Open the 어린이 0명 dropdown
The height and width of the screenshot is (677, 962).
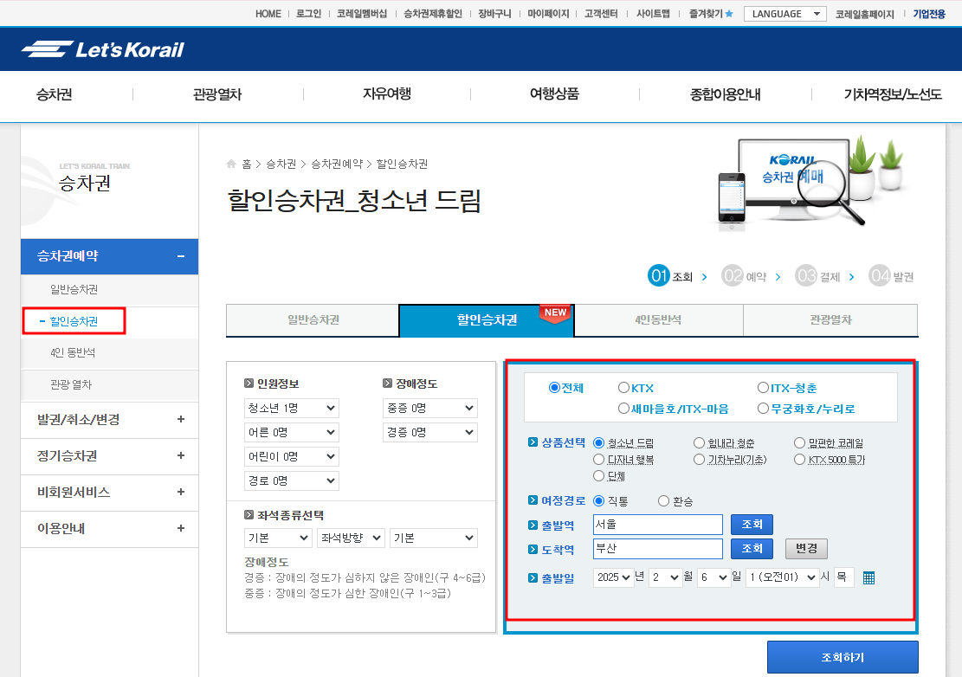click(x=292, y=456)
